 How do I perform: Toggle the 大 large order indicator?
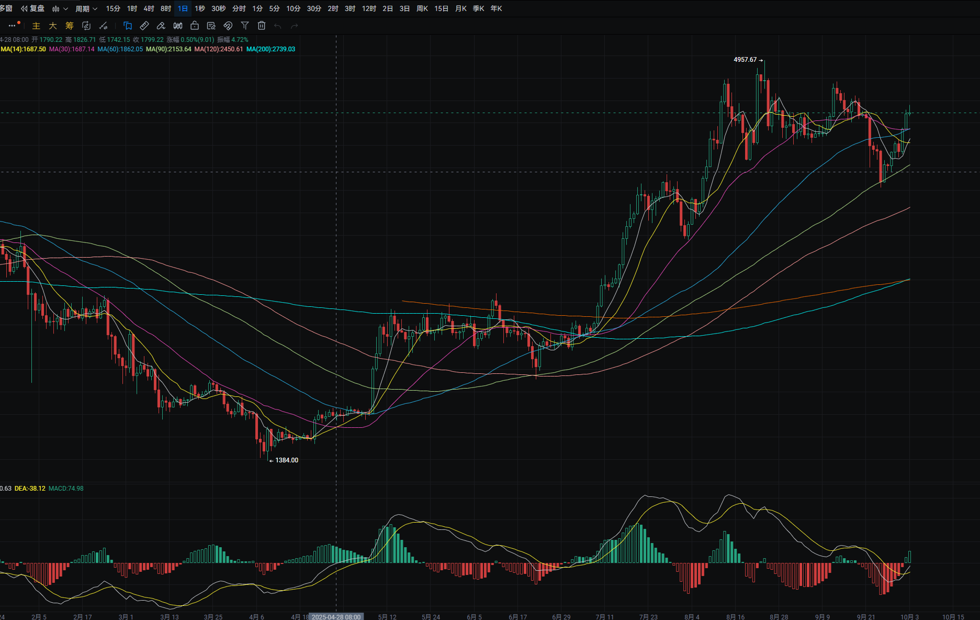click(53, 26)
